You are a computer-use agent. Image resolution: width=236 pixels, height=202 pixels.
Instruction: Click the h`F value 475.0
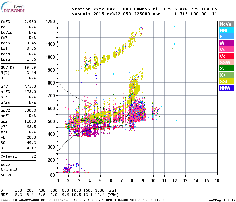(30, 86)
